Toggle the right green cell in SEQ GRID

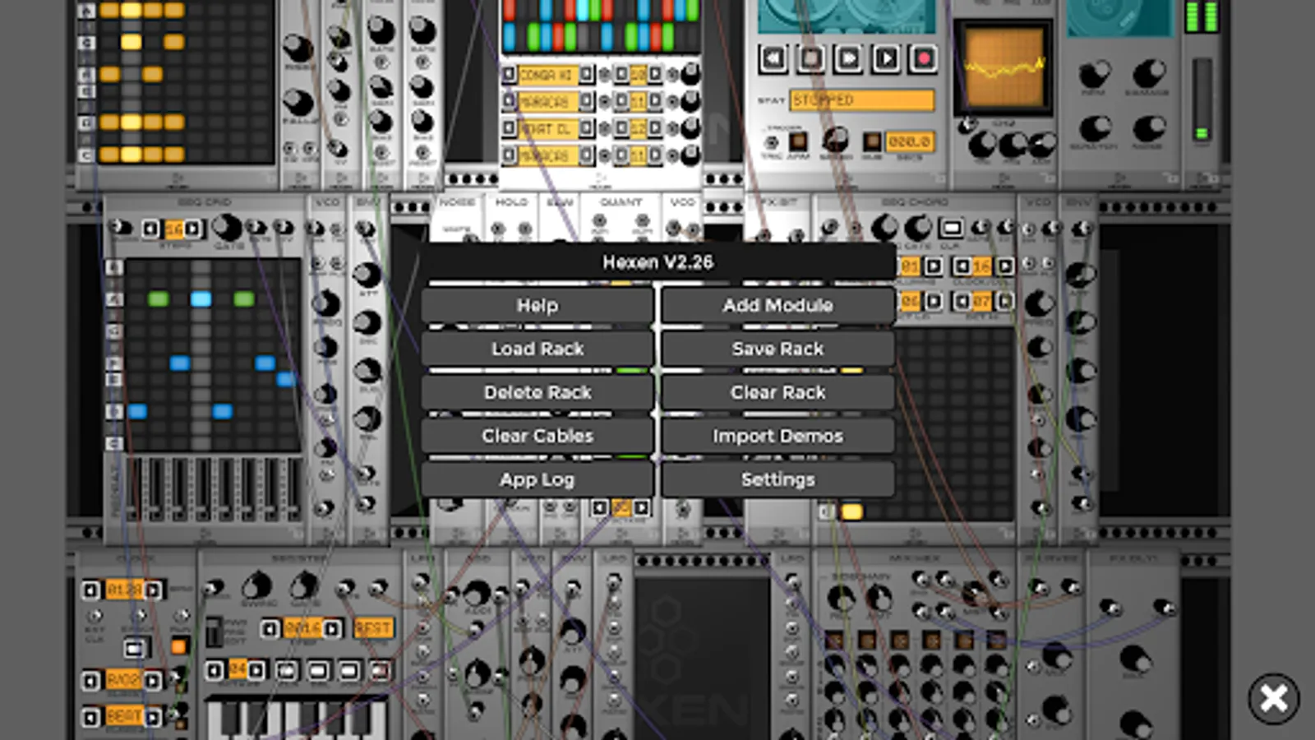pyautogui.click(x=243, y=299)
